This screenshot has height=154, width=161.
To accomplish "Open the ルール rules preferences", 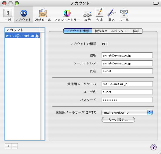I will pyautogui.click(x=124, y=15).
